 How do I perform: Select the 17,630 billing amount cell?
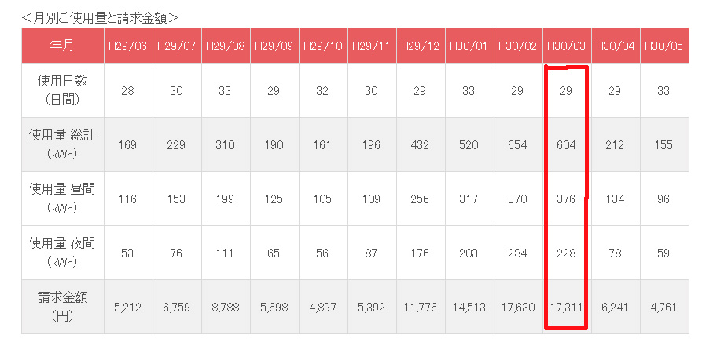[x=517, y=308]
